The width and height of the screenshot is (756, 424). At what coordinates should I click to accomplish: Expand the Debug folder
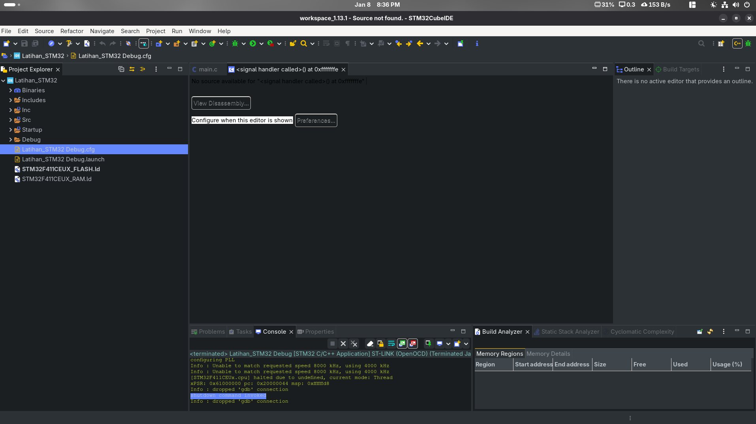pyautogui.click(x=11, y=140)
